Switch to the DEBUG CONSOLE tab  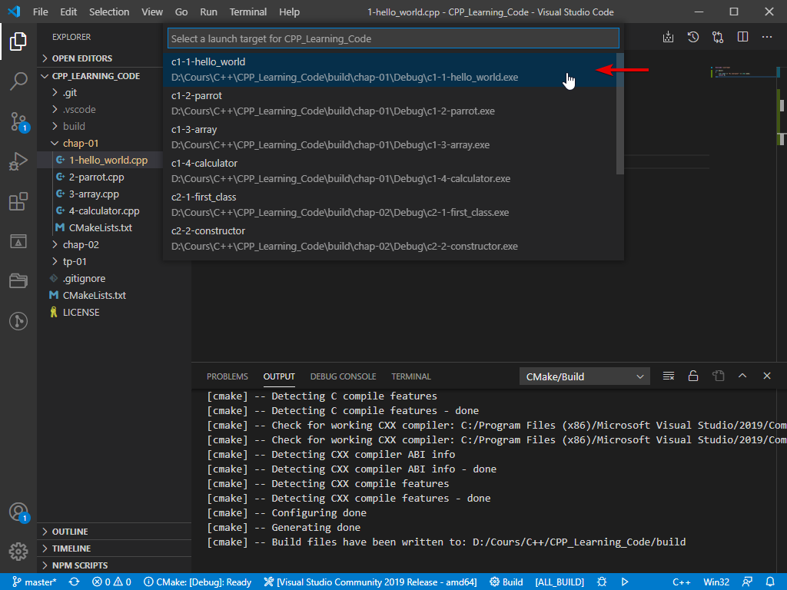tap(343, 376)
